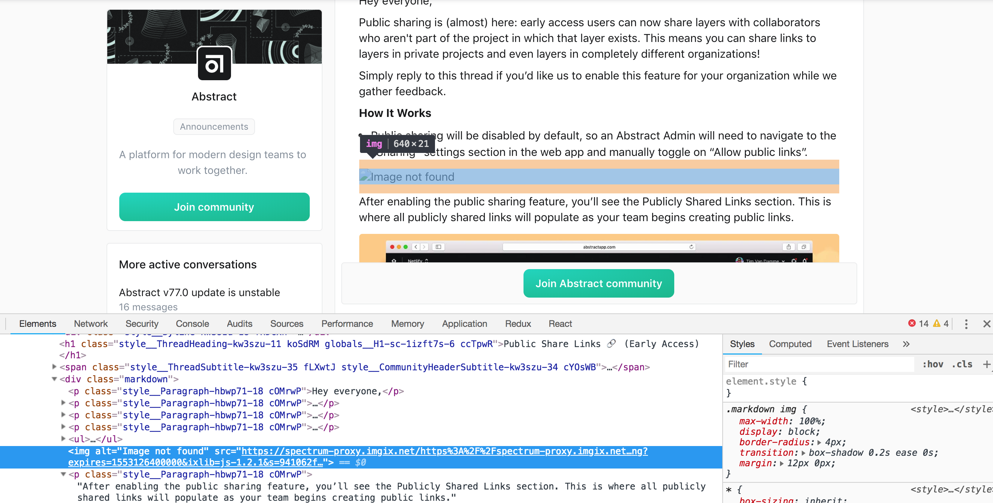Click the broken image placeholder icon
This screenshot has width=993, height=503.
[365, 176]
